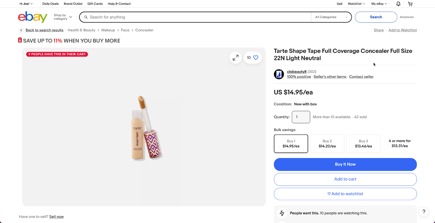
Task: Expand the Watchlist dropdown
Action: [356, 4]
